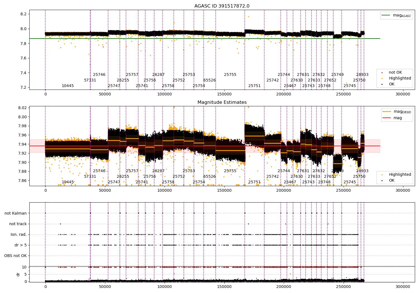
Task: Click the 'not track' axis label
Action: 18,224
